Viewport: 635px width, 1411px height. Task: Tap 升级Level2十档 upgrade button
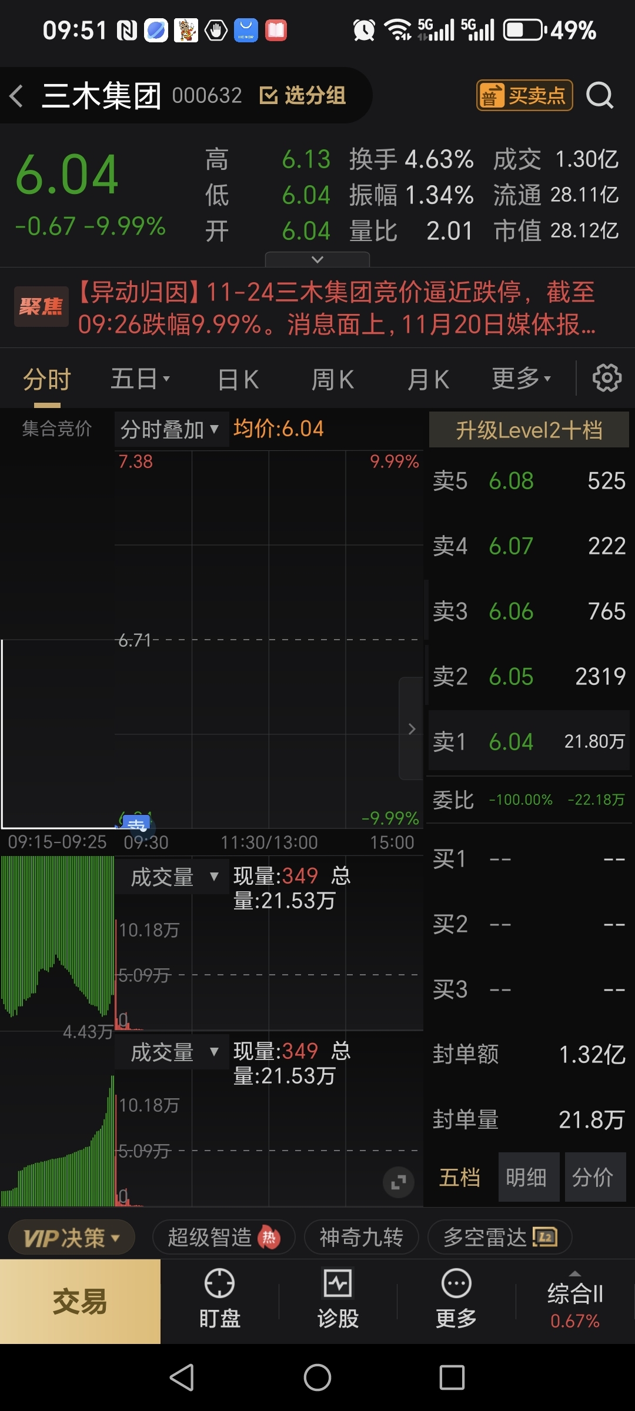pos(529,430)
